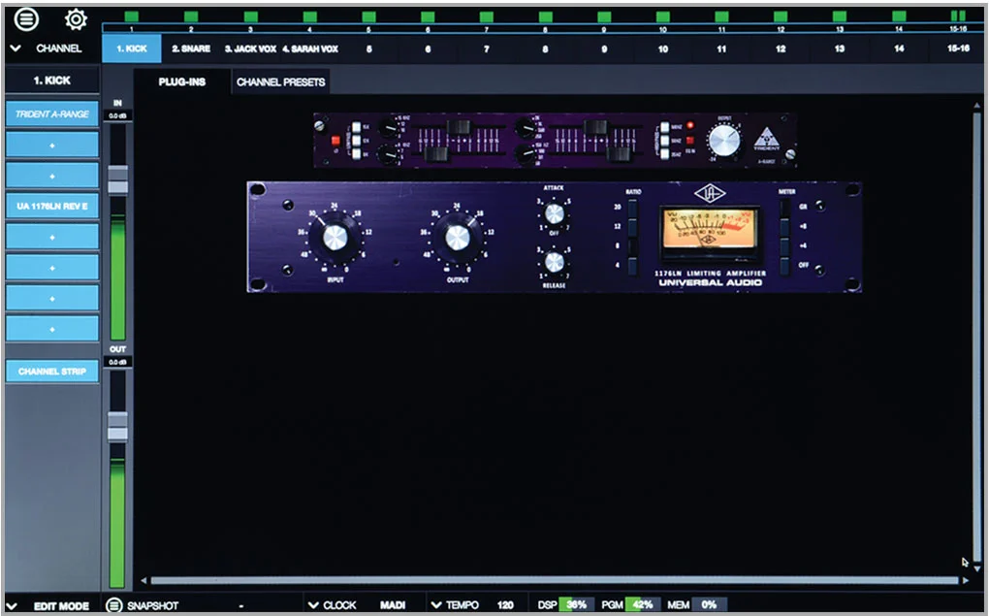This screenshot has width=989, height=616.
Task: Switch to the CHANNEL PRESETS tab
Action: click(x=280, y=82)
